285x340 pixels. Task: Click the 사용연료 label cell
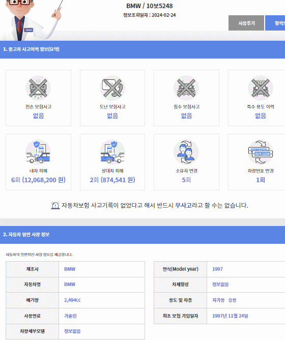point(33,316)
